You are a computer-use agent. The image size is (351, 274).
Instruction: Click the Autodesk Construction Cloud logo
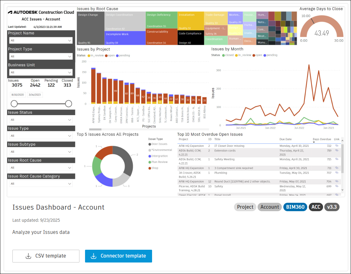(x=41, y=12)
